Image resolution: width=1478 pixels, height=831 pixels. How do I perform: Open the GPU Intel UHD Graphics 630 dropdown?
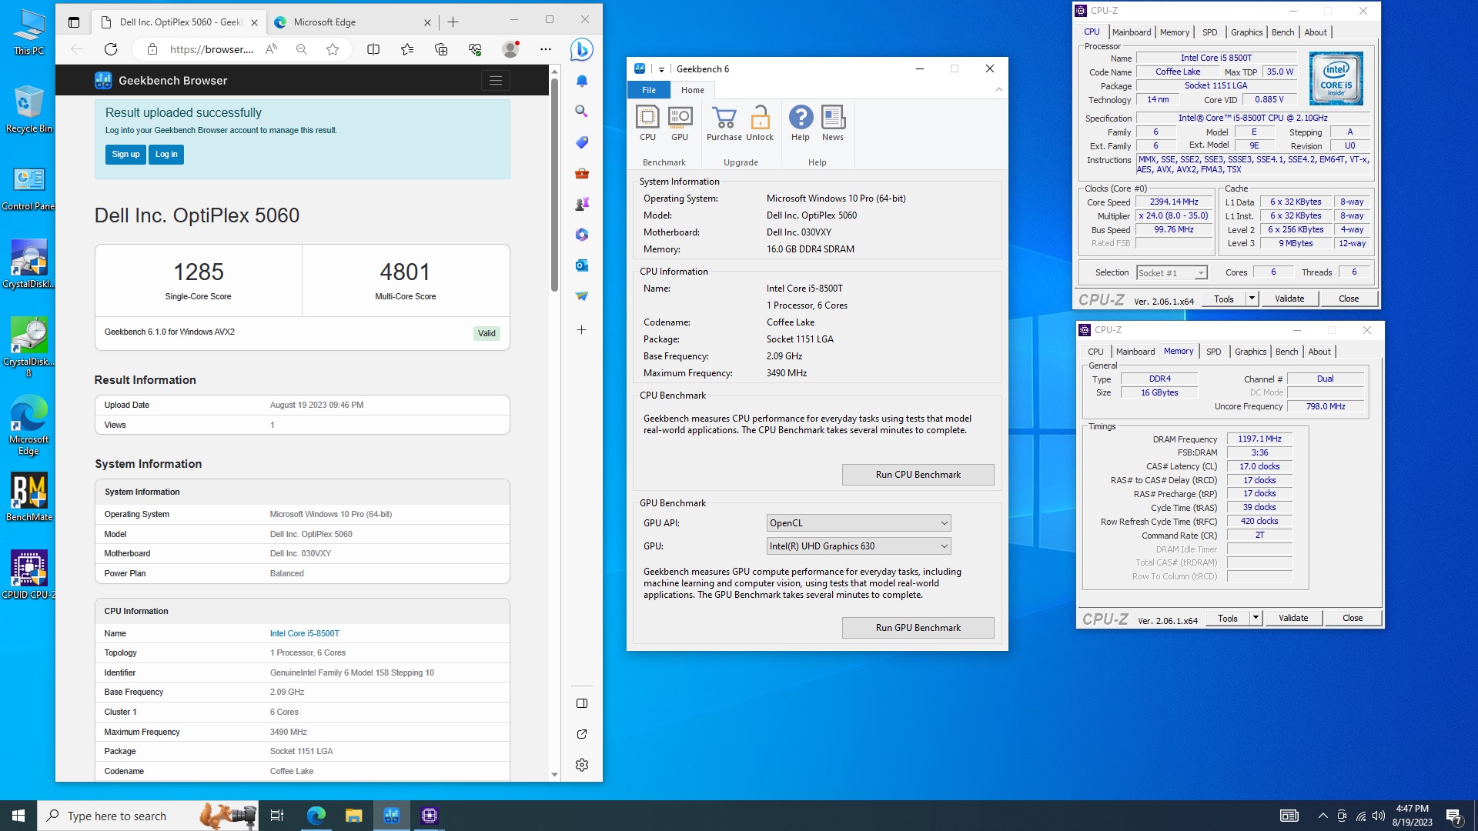859,546
